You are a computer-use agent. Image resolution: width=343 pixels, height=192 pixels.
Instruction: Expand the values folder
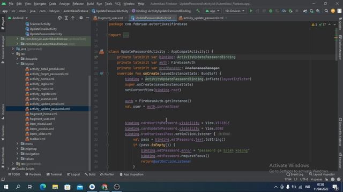pyautogui.click(x=17, y=159)
